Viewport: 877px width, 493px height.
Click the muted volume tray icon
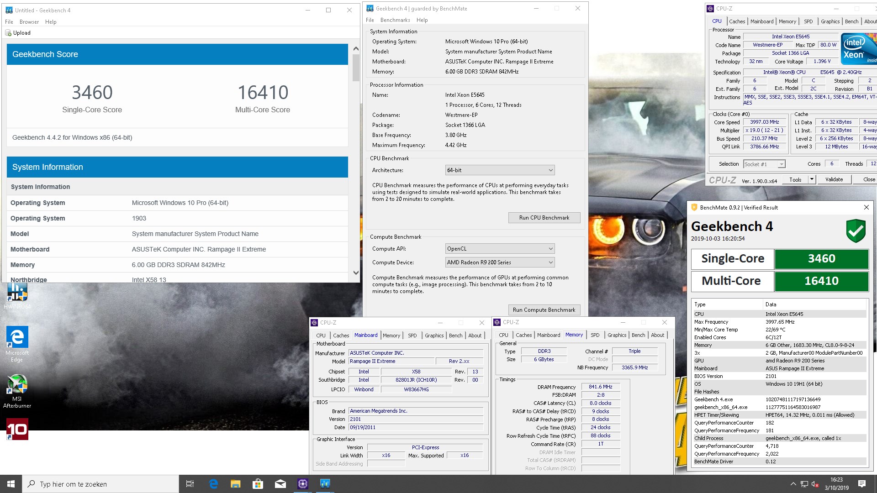815,484
